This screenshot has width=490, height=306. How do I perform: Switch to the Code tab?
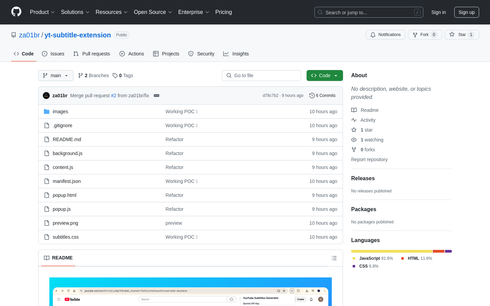coord(24,54)
